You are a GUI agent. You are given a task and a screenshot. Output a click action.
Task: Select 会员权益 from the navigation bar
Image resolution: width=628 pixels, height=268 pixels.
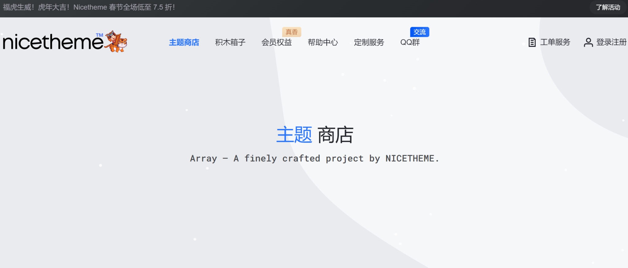[276, 42]
